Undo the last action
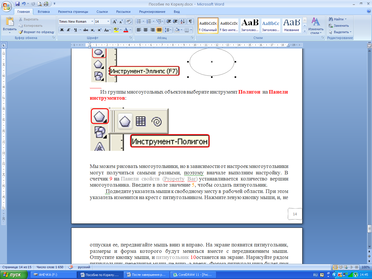Screen dimensions: 372x279 click(x=24, y=4)
